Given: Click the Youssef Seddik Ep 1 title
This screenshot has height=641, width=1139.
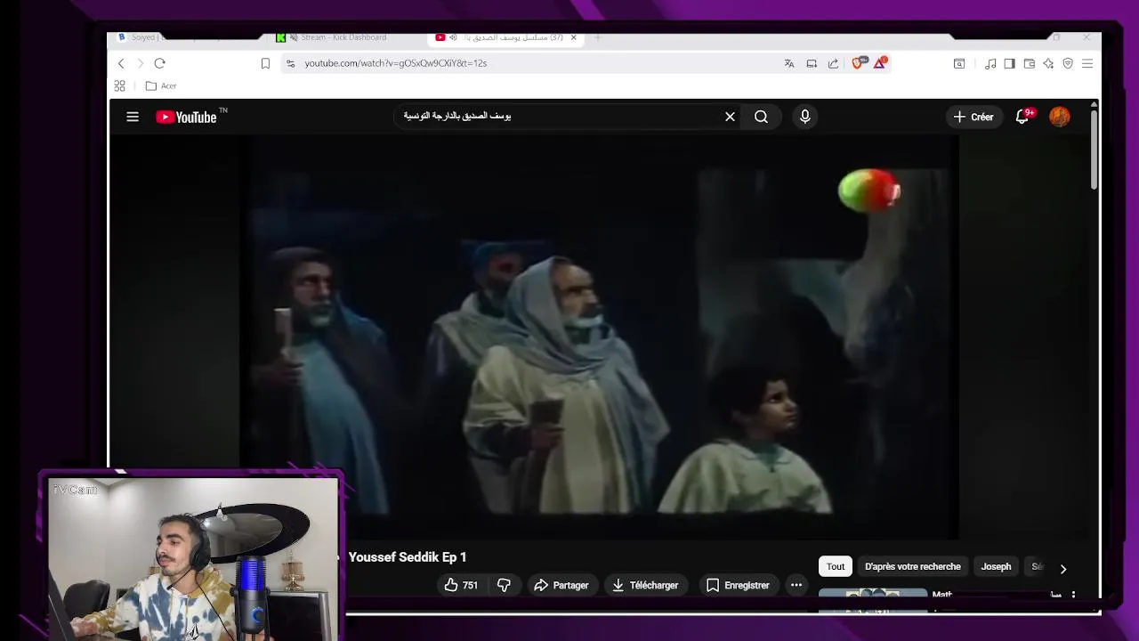Looking at the screenshot, I should pos(408,557).
